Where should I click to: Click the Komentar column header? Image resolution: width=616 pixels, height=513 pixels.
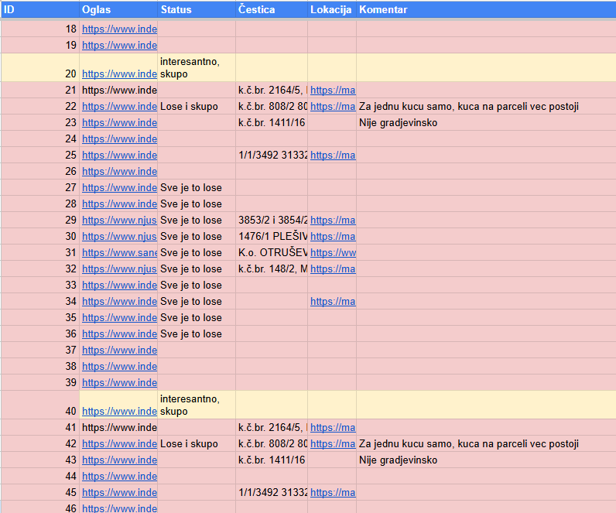click(383, 9)
